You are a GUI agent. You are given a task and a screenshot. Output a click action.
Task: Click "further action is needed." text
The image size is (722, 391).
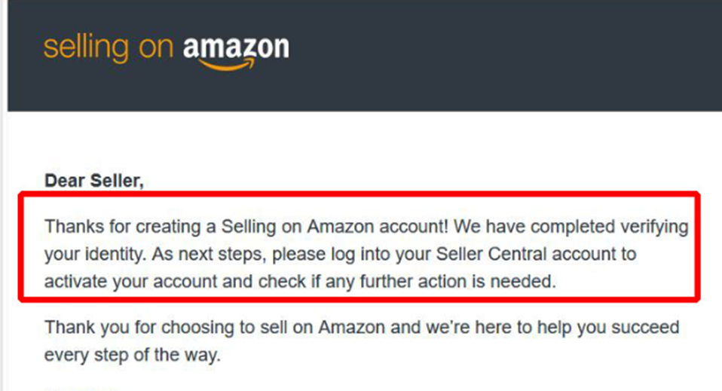pos(457,281)
